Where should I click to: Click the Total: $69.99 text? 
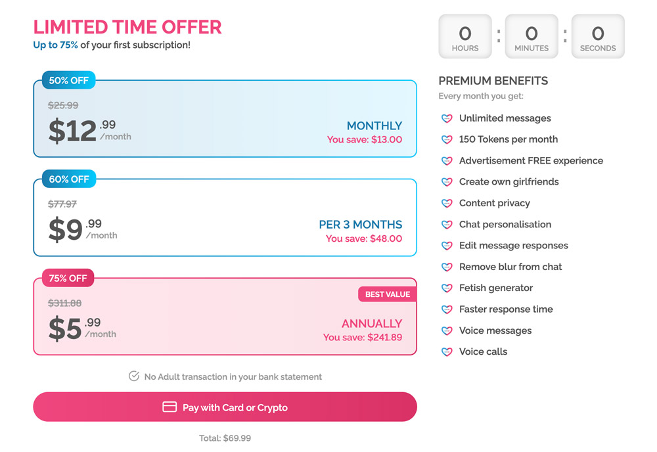pos(225,437)
